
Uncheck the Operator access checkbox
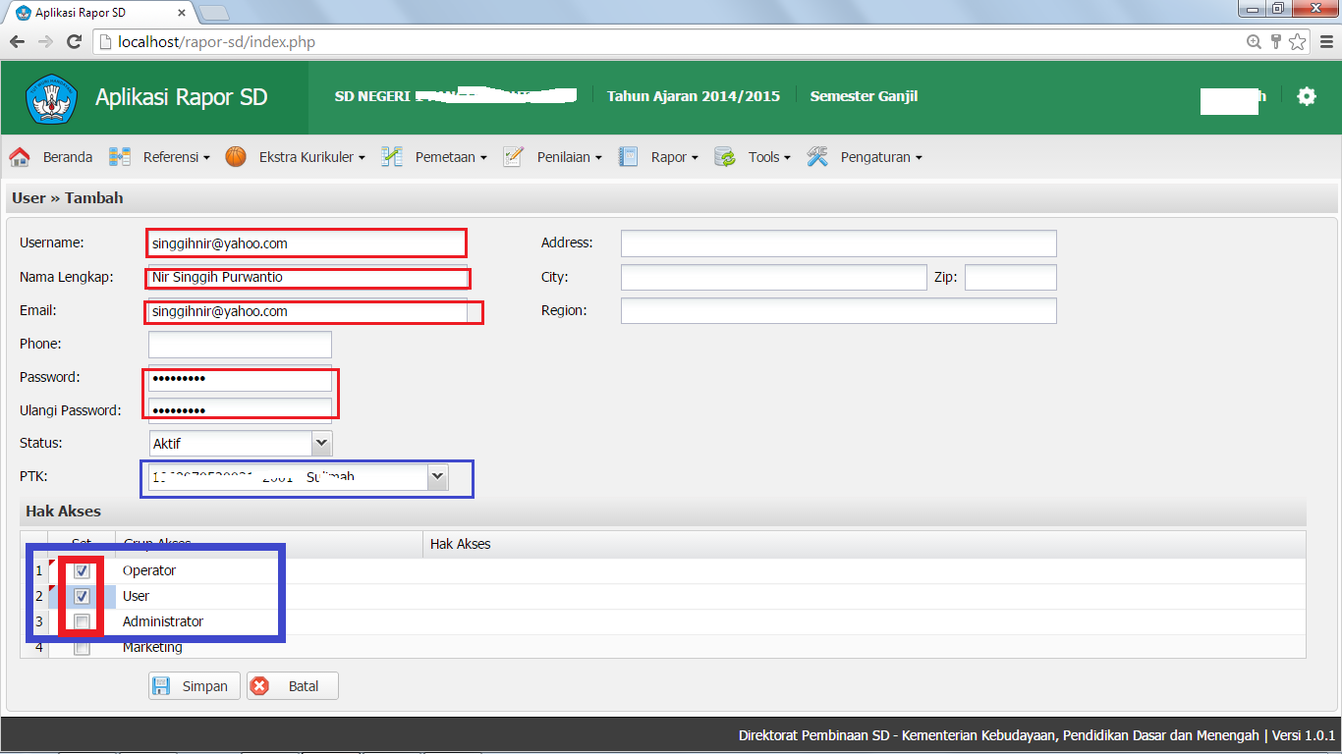(83, 570)
